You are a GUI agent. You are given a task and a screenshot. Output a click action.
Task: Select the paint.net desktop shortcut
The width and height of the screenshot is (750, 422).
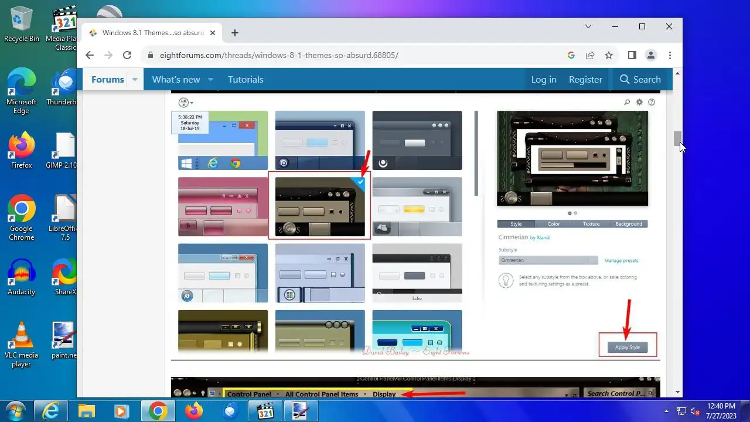(x=63, y=341)
